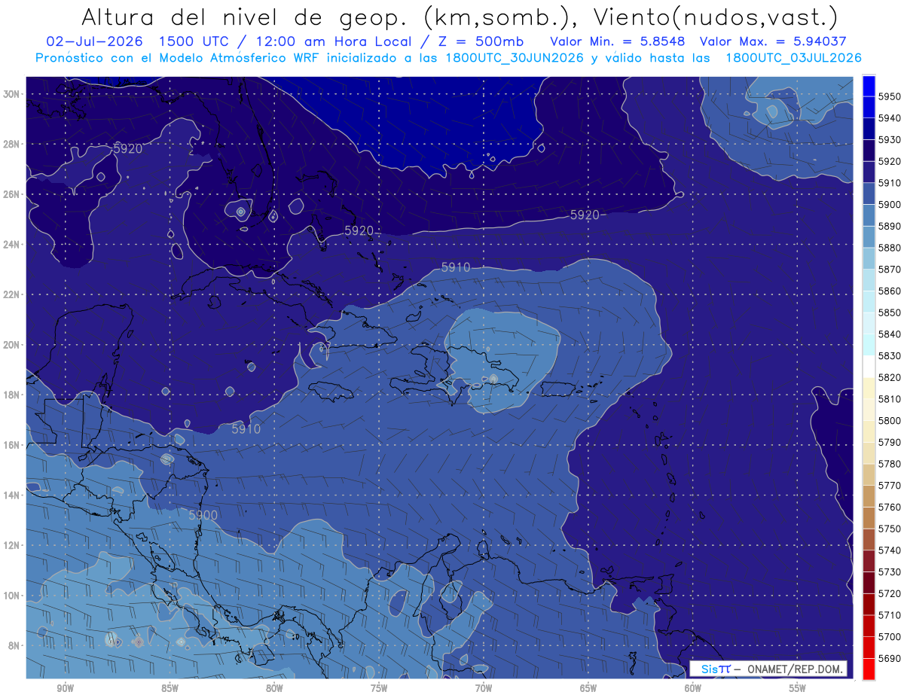
Task: Click the '28N' latitude axis label
Action: (12, 144)
